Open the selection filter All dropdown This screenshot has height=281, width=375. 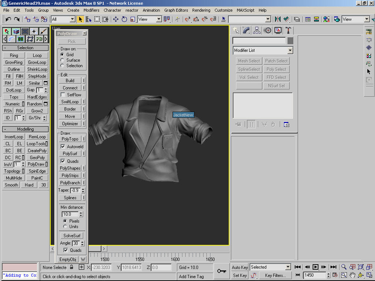coord(72,19)
